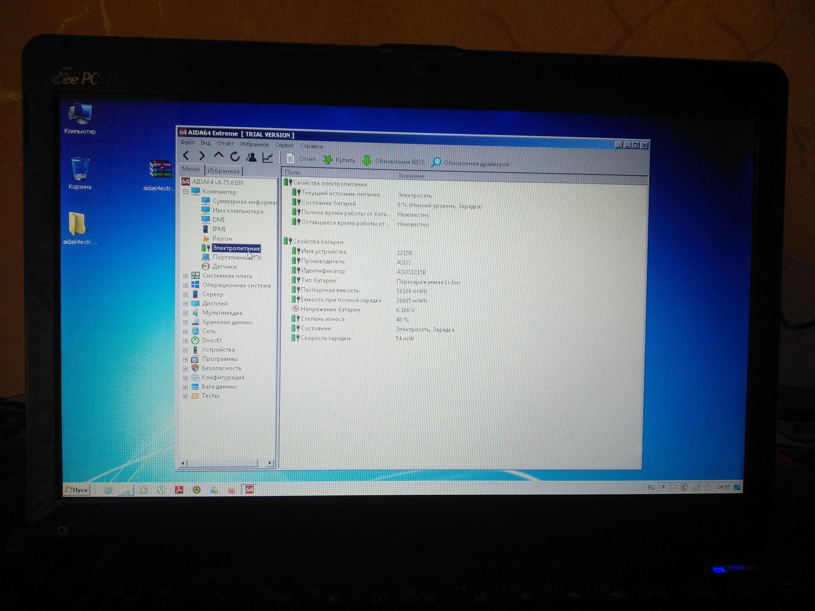Screen dimensions: 815x611
Task: Open the graph report icon in toolbar
Action: (x=268, y=157)
